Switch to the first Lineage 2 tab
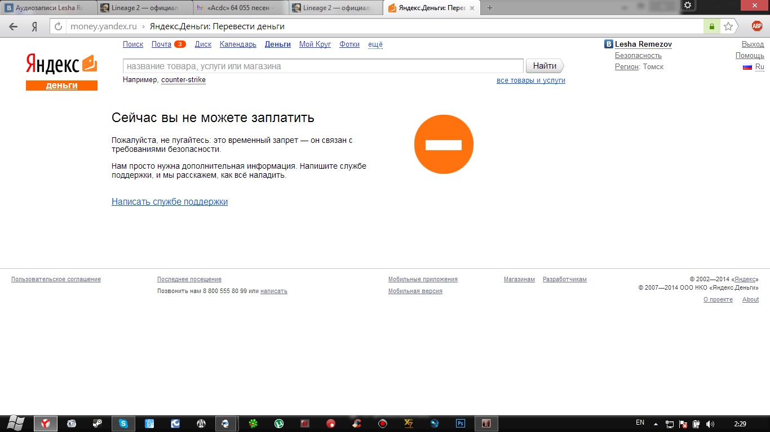 pyautogui.click(x=144, y=8)
